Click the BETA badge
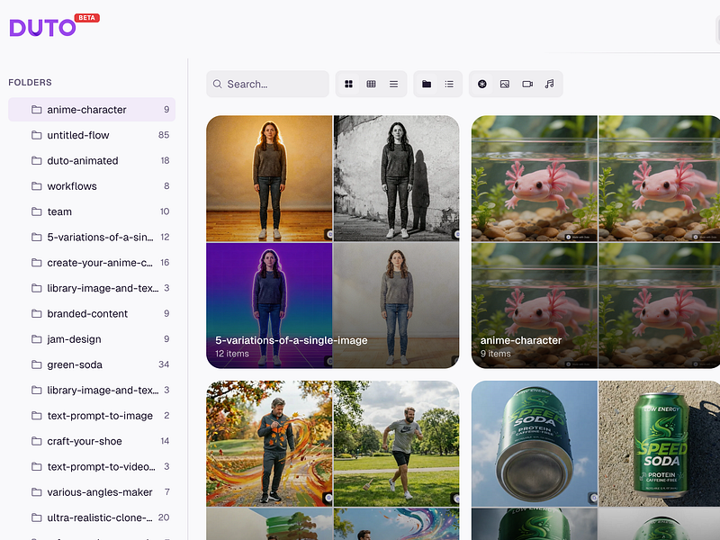Screen dimensions: 720x540 [86, 18]
